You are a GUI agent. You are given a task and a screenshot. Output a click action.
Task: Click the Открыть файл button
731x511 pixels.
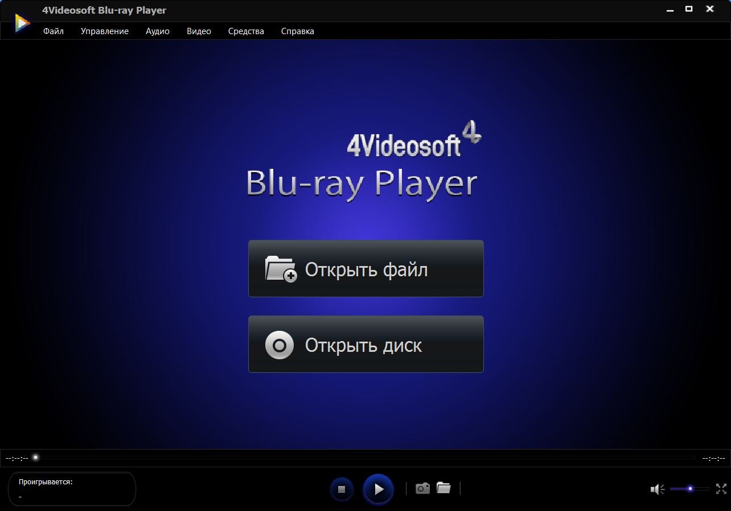[366, 268]
